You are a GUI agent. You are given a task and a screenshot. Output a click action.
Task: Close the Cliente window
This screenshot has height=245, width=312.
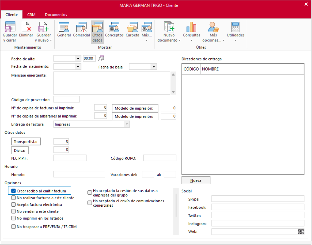tap(306, 4)
